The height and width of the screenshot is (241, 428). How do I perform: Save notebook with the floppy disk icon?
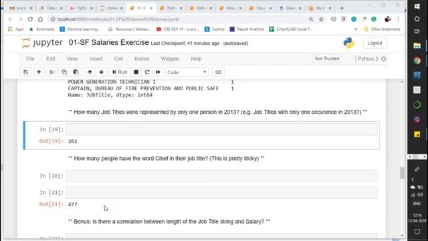click(25, 72)
